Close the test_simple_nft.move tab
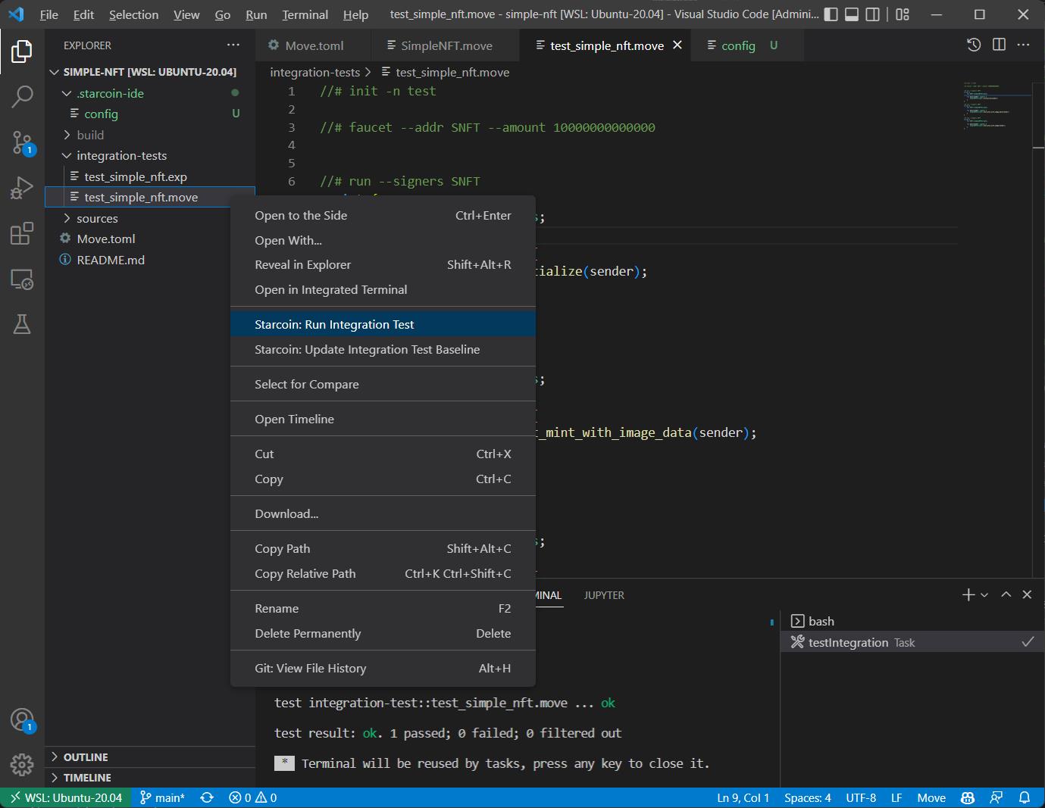 click(x=677, y=45)
